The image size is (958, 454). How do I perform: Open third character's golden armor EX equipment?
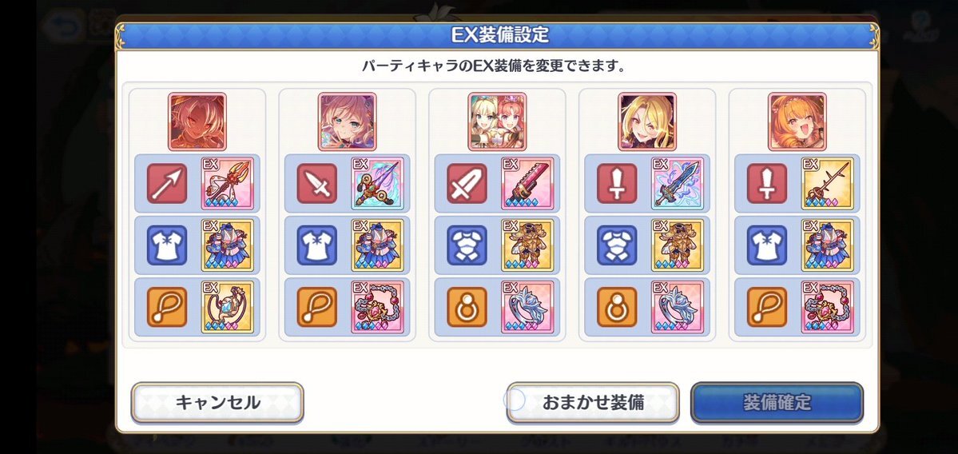click(x=527, y=245)
